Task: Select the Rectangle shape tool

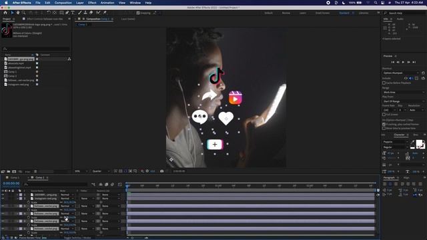Action: [x=61, y=13]
